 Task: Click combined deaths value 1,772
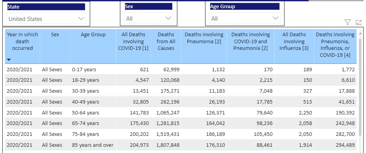click(349, 69)
